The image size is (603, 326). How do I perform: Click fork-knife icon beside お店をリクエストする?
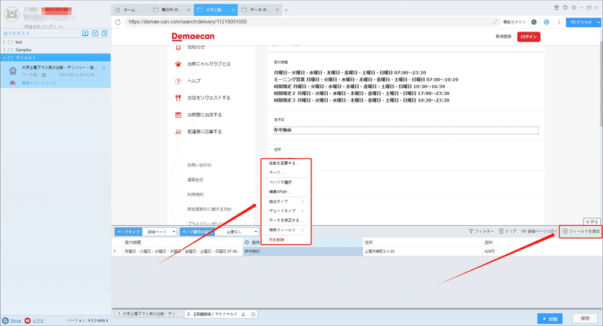[x=178, y=98]
